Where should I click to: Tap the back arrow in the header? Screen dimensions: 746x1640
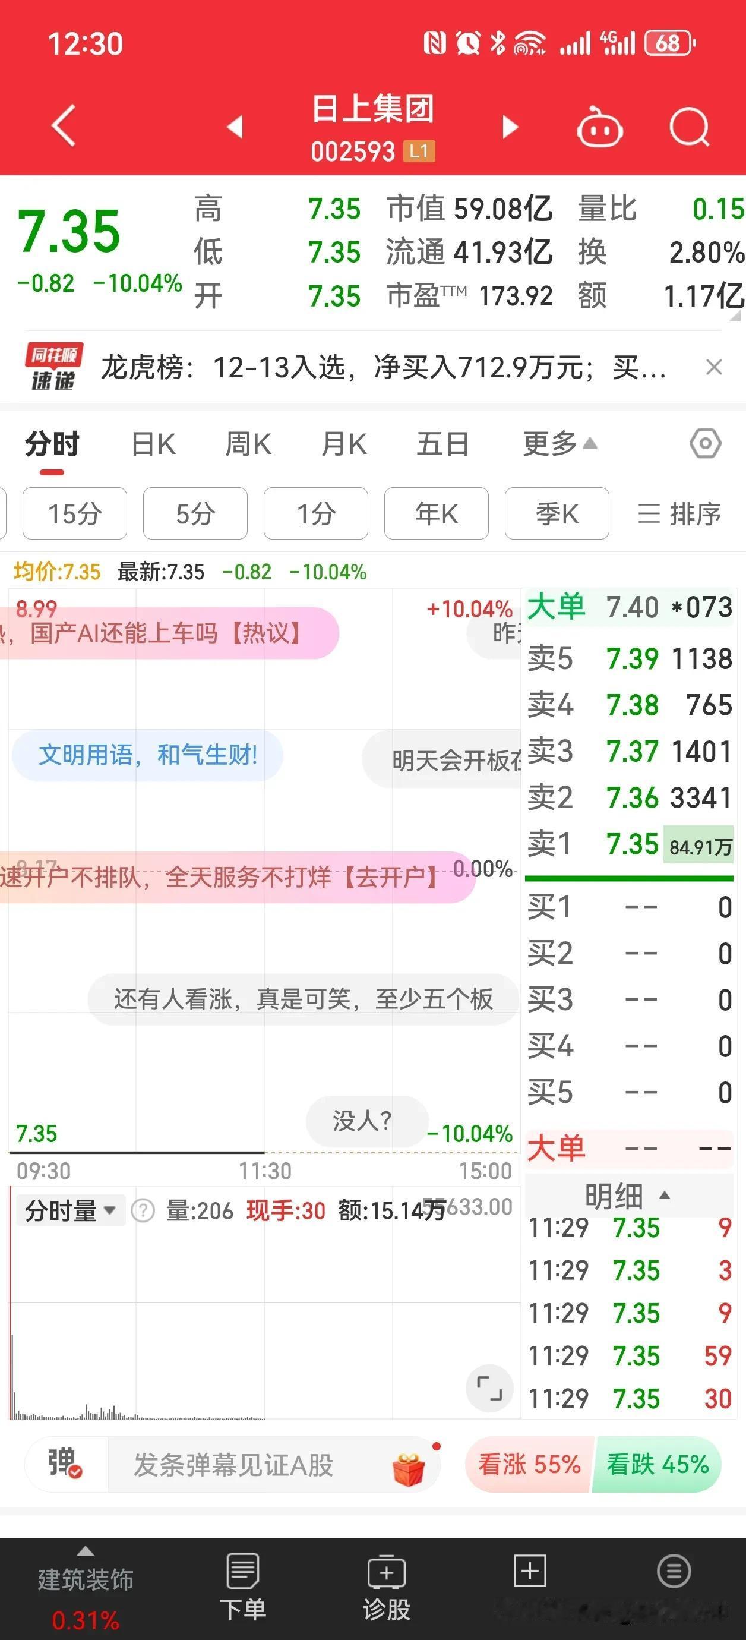[x=64, y=125]
